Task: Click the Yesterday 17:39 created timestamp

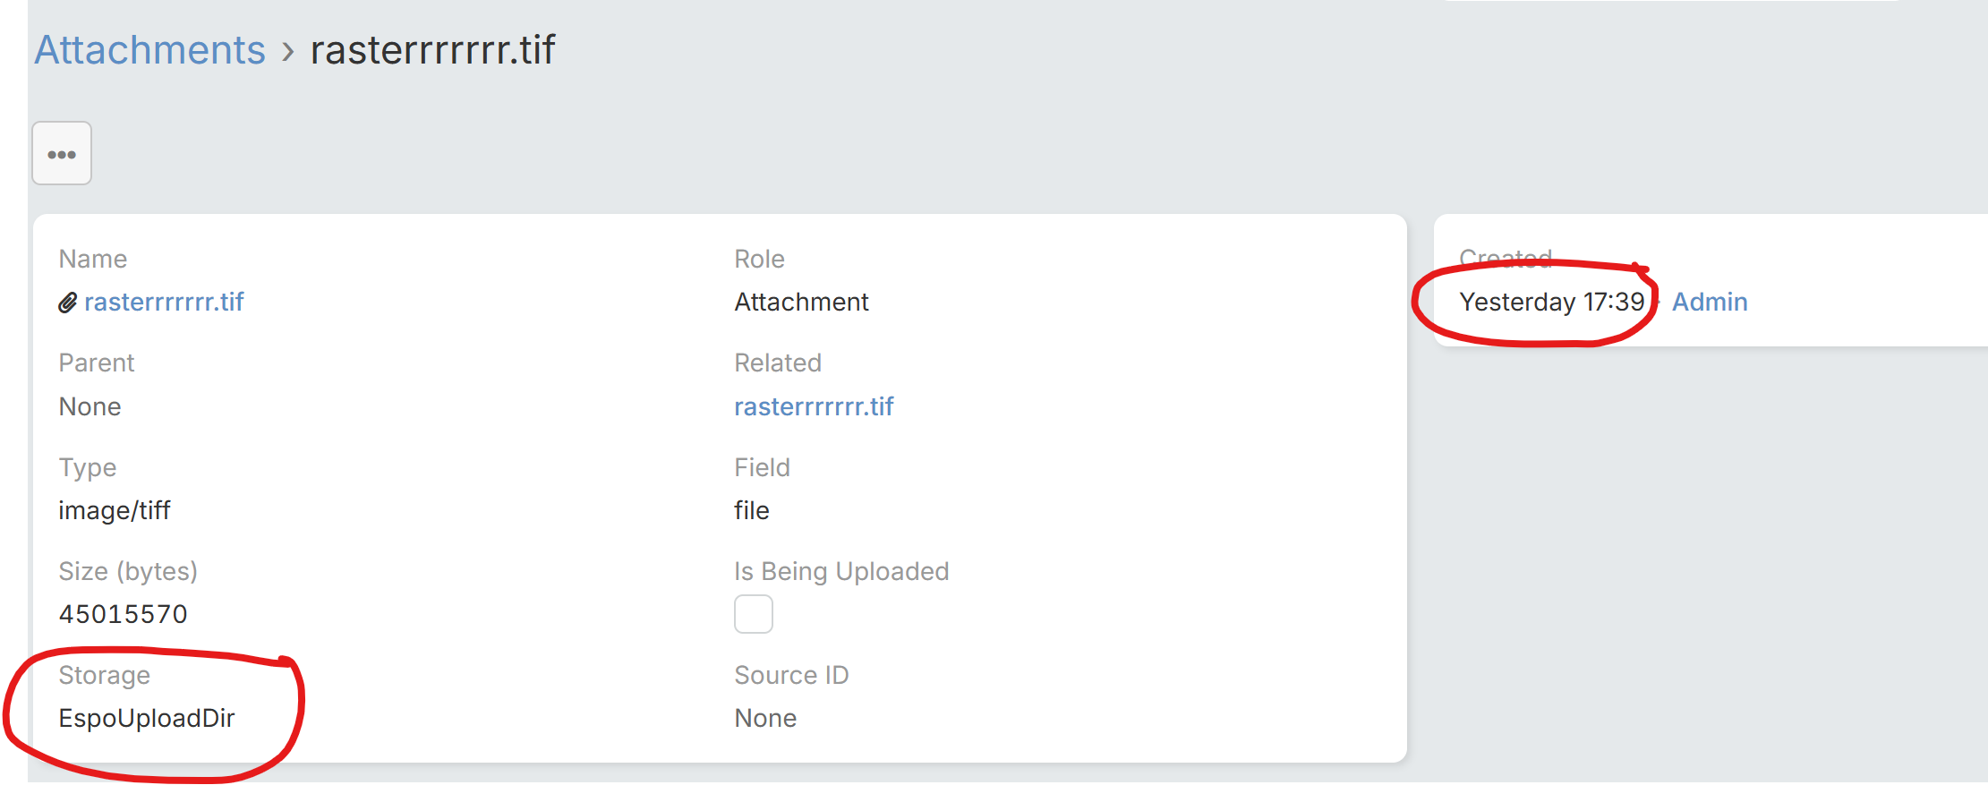Action: point(1552,302)
